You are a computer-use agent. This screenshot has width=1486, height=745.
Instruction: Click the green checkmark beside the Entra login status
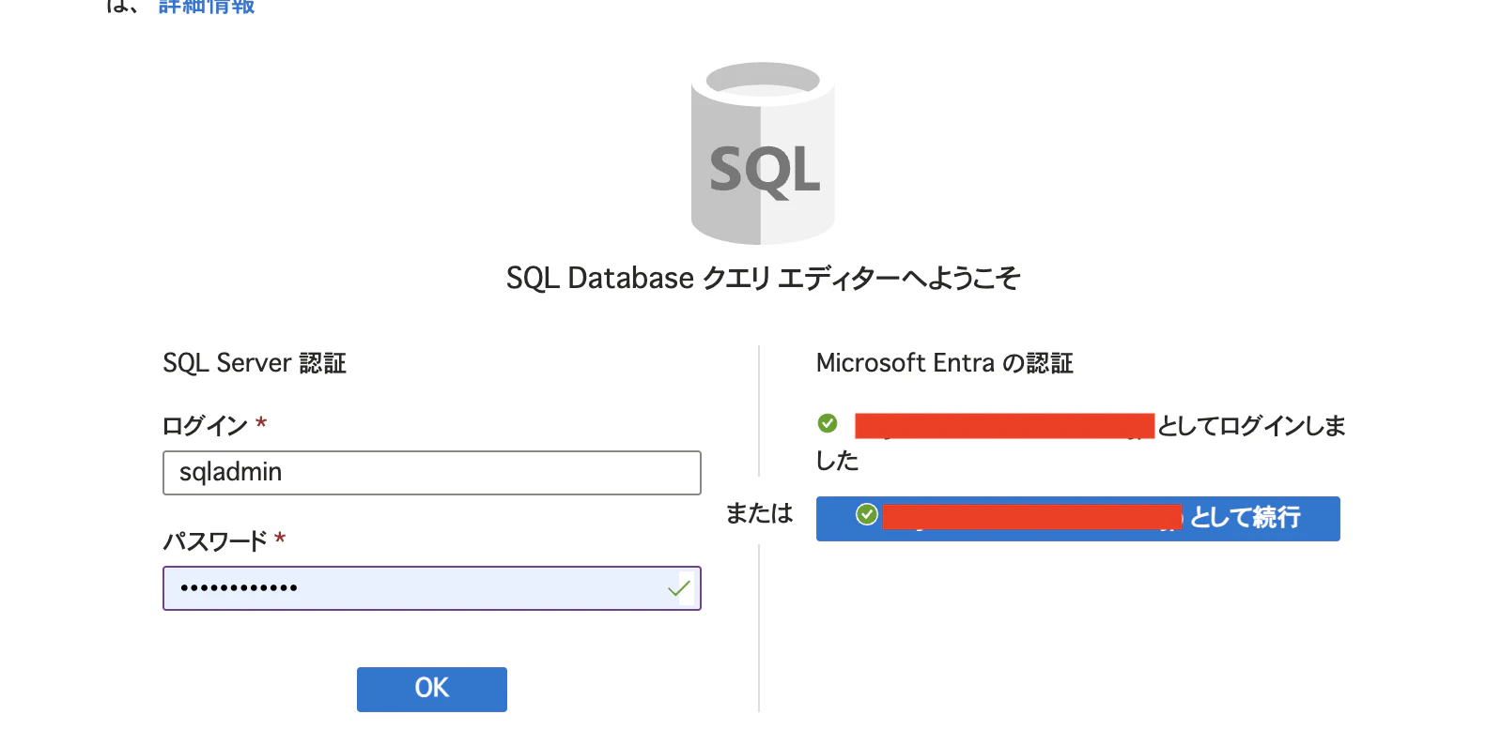pyautogui.click(x=828, y=424)
